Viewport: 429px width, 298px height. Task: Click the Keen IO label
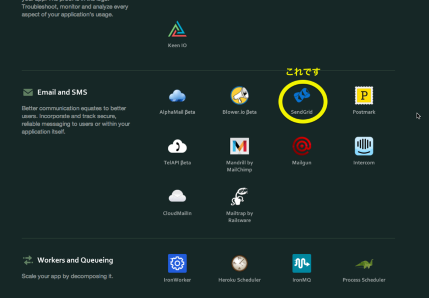pos(177,45)
